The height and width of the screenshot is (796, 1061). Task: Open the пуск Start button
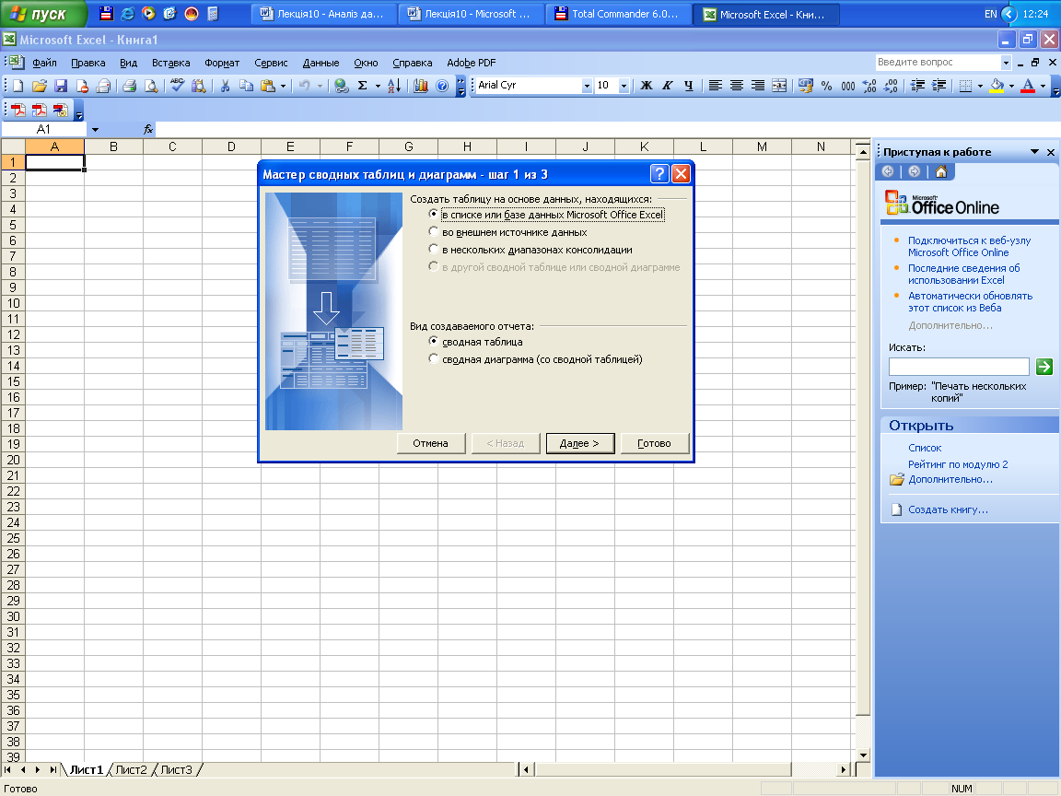[43, 14]
